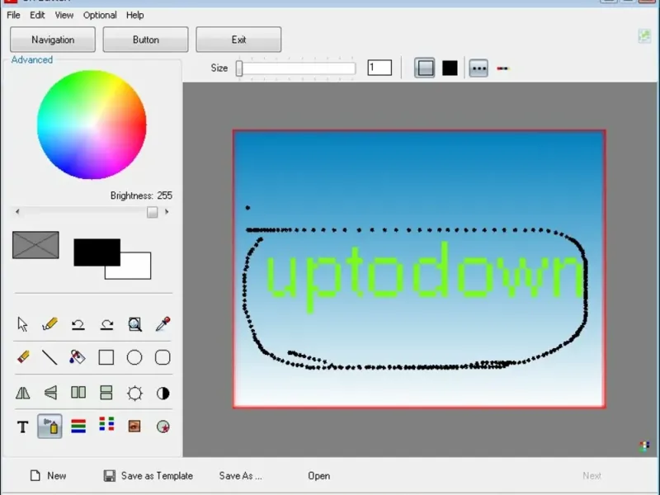This screenshot has height=495, width=660.
Task: Click the Redo arrow icon
Action: (x=106, y=324)
